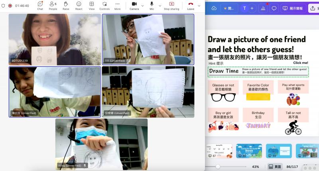Select slide thumbnail 88 Caring for the Earth
The image size is (319, 171).
point(246,151)
